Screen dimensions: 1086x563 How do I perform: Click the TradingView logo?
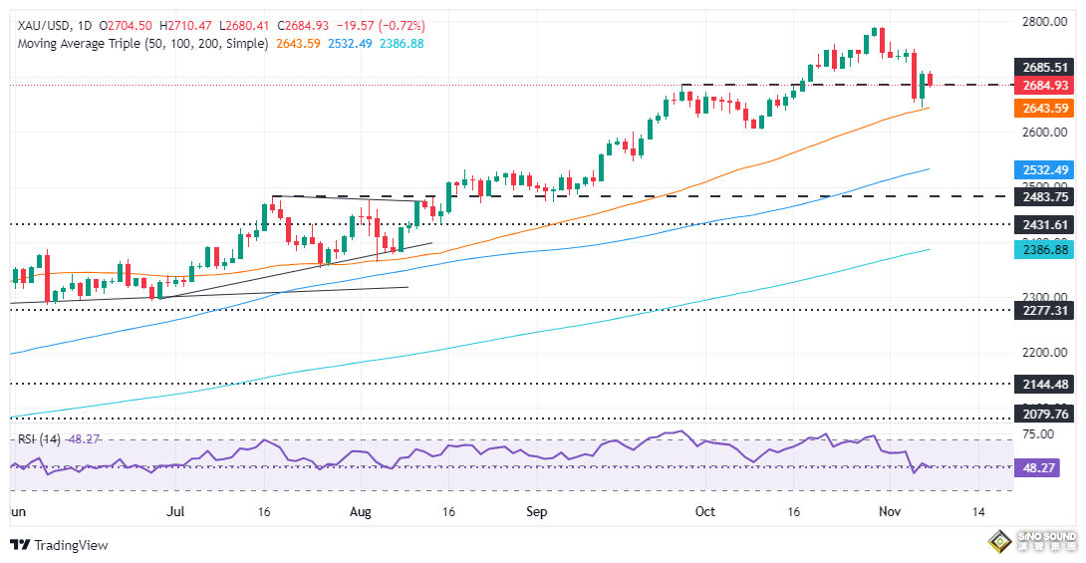[x=58, y=545]
